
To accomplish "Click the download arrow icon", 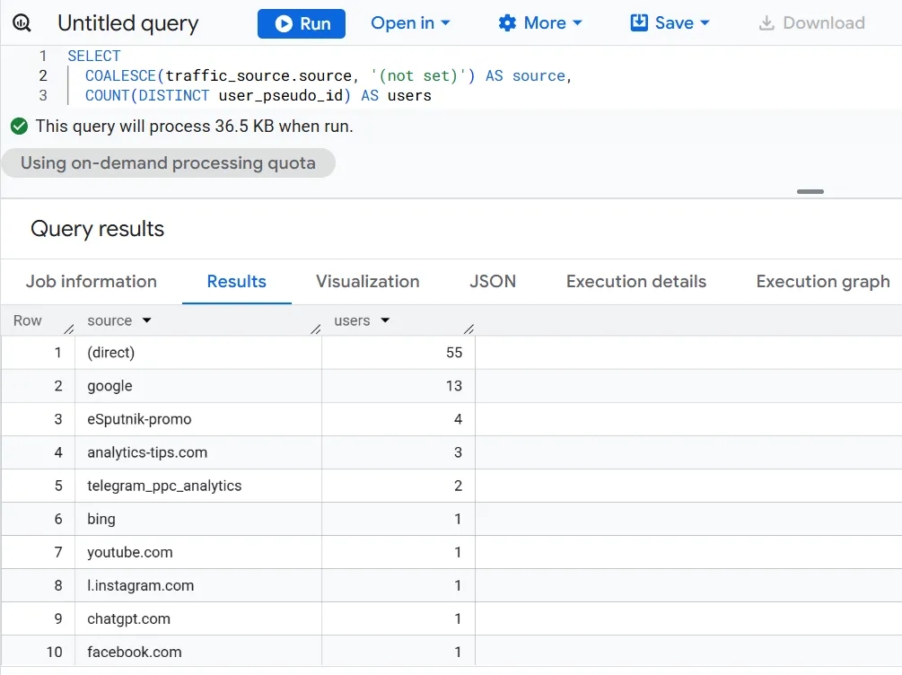I will [x=766, y=23].
